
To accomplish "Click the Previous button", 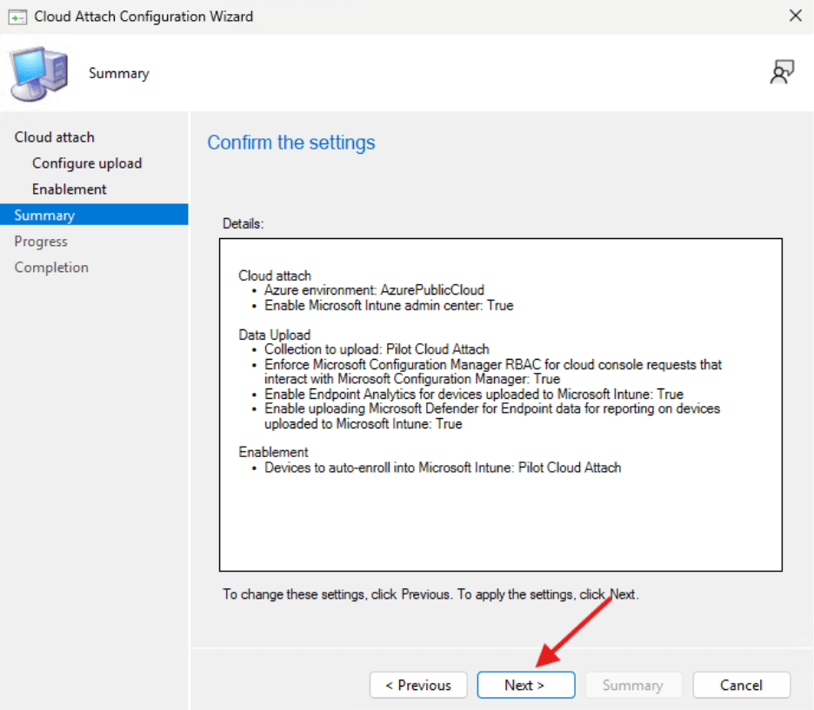I will pyautogui.click(x=418, y=685).
